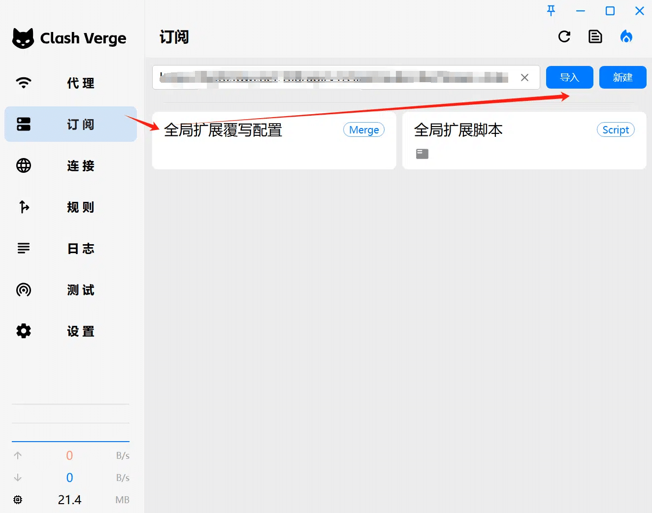Screen dimensions: 652x513
Task: Open the document viewer icon in top bar
Action: (595, 36)
